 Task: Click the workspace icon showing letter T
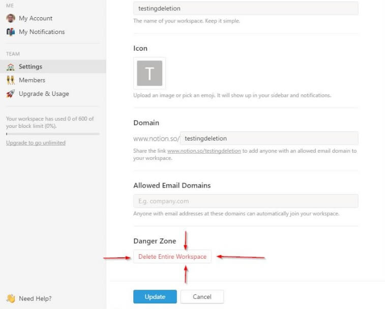tap(150, 73)
